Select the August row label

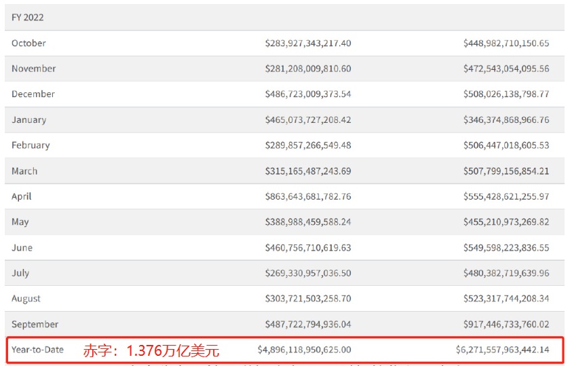pyautogui.click(x=26, y=299)
